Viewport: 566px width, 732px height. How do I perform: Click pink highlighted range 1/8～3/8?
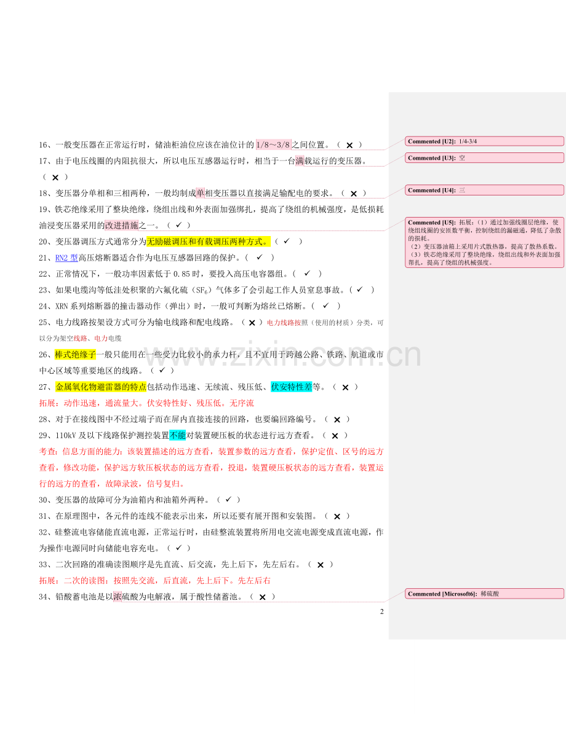(x=273, y=145)
